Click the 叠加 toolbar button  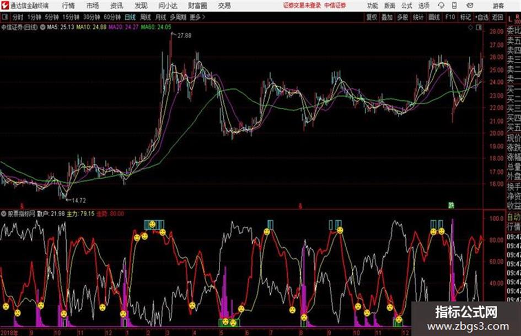387,17
